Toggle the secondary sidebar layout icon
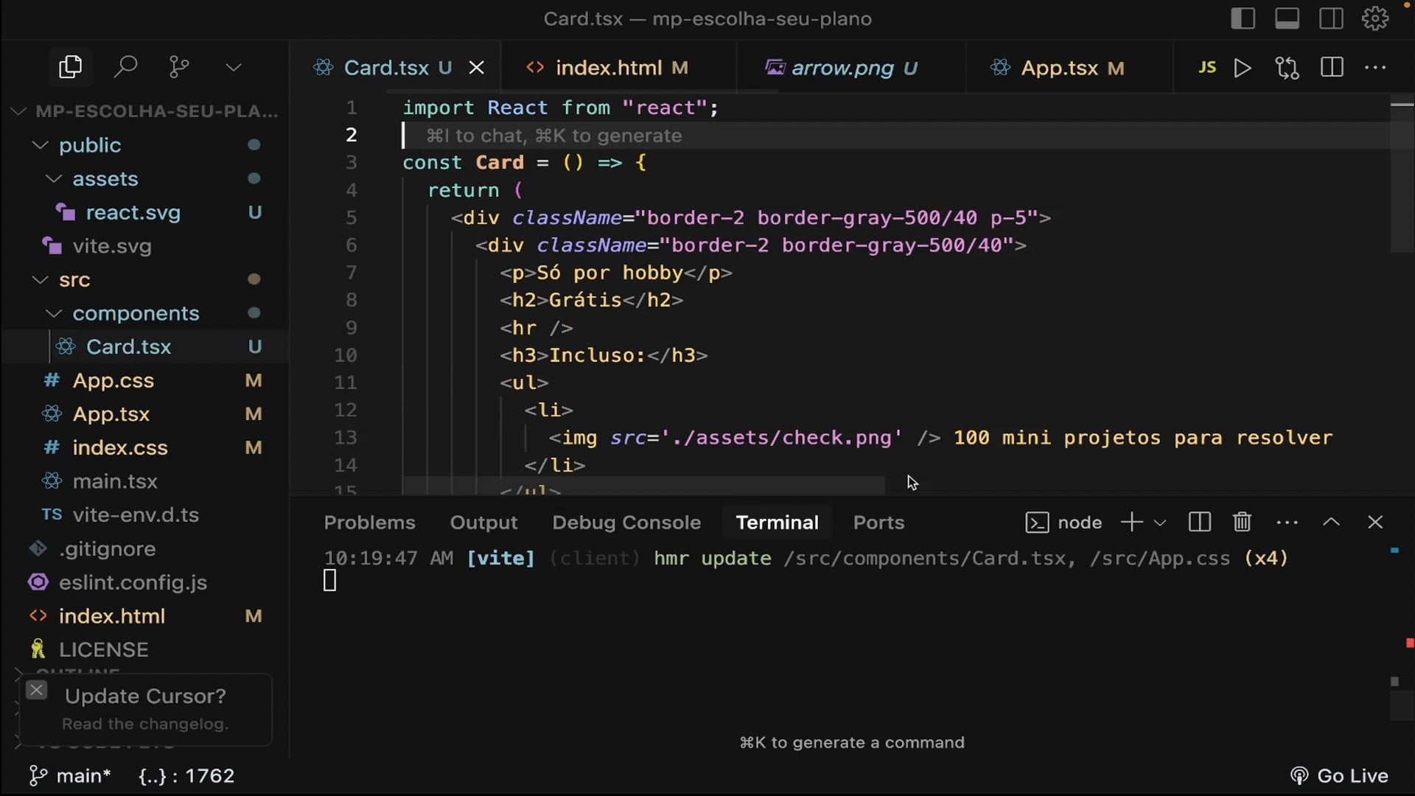The image size is (1415, 796). pos(1331,18)
